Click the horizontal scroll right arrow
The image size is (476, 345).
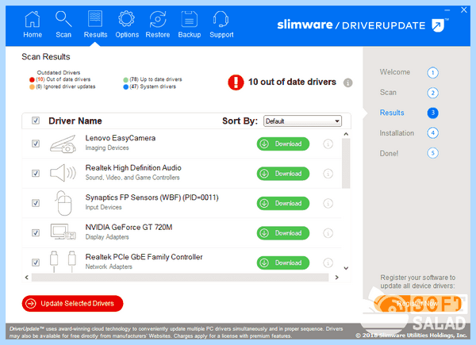[x=336, y=278]
